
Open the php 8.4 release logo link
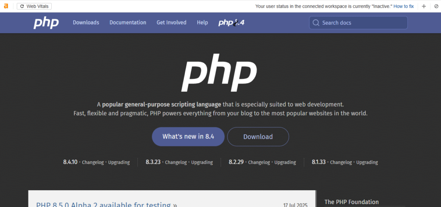(x=231, y=23)
